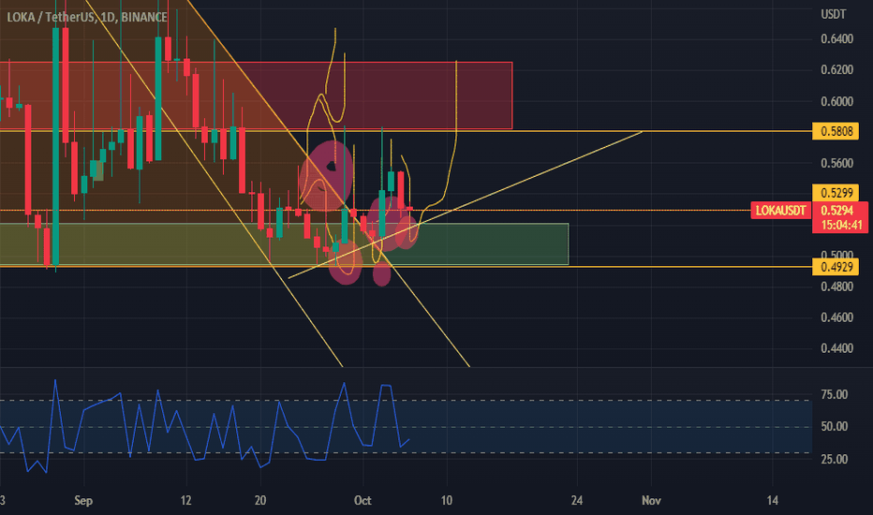Click the Nov date label
The width and height of the screenshot is (873, 515).
tap(651, 501)
